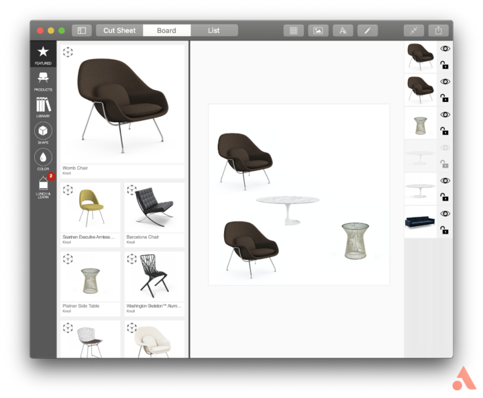Switch to the Board tab
Screen dimensions: 483x398
pos(166,30)
